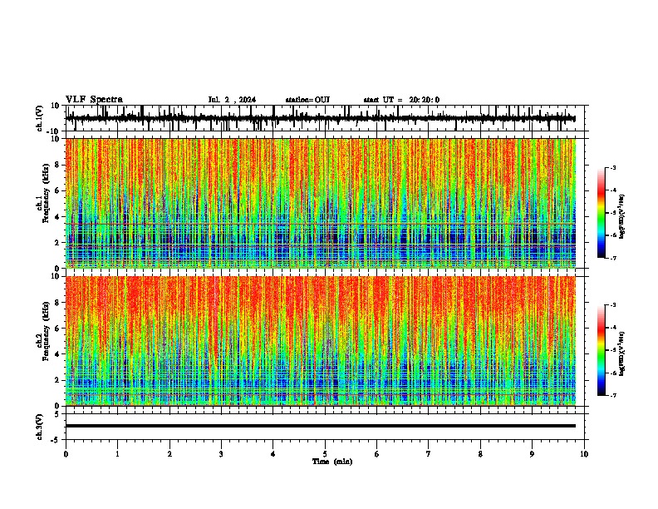Click the 2 kHz tick on ch.2 frequency axis
This screenshot has width=658, height=509.
tap(58, 380)
